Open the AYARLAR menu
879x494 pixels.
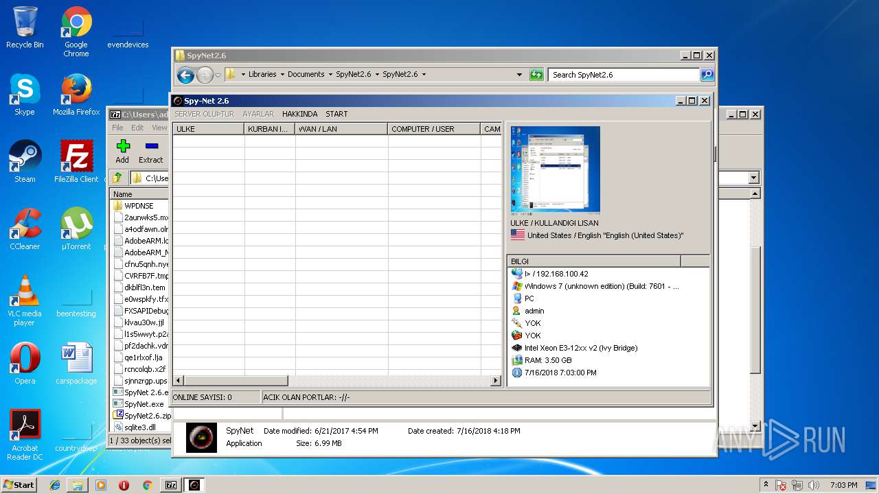click(x=258, y=114)
